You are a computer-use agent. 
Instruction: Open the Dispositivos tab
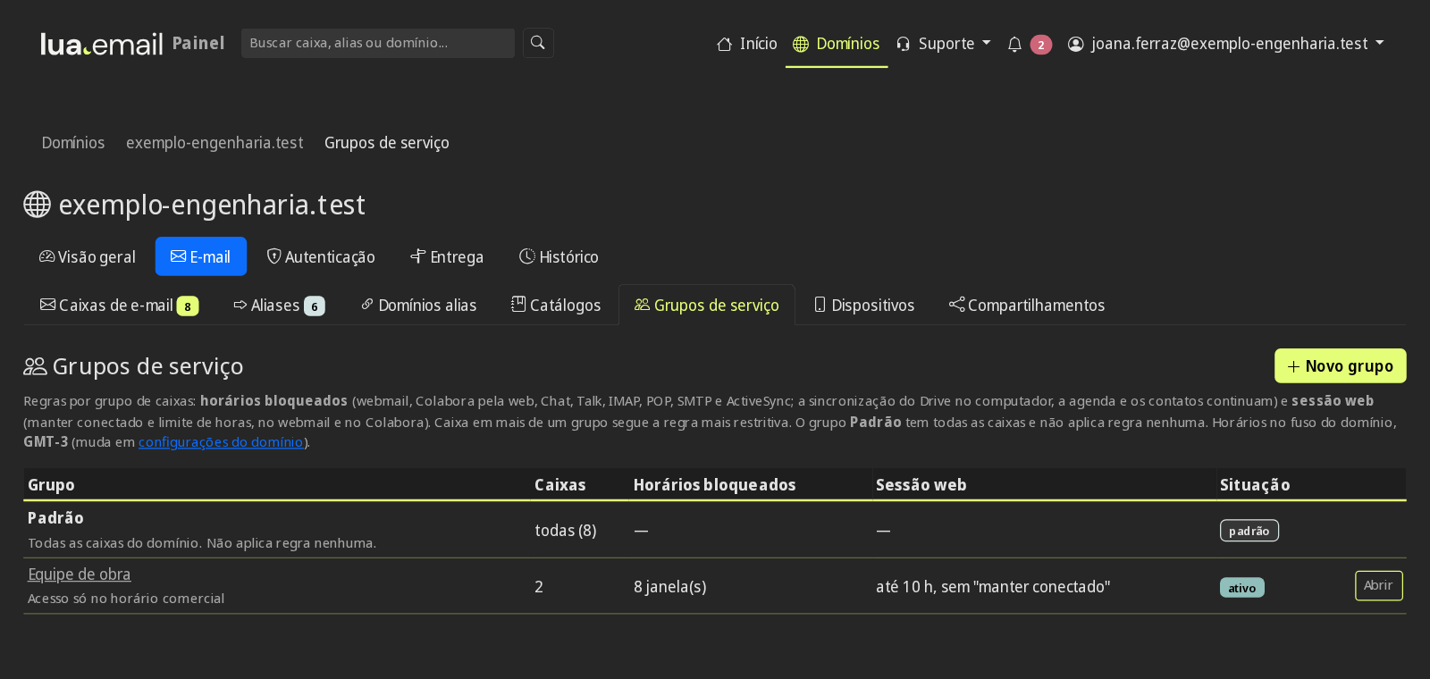tap(864, 306)
